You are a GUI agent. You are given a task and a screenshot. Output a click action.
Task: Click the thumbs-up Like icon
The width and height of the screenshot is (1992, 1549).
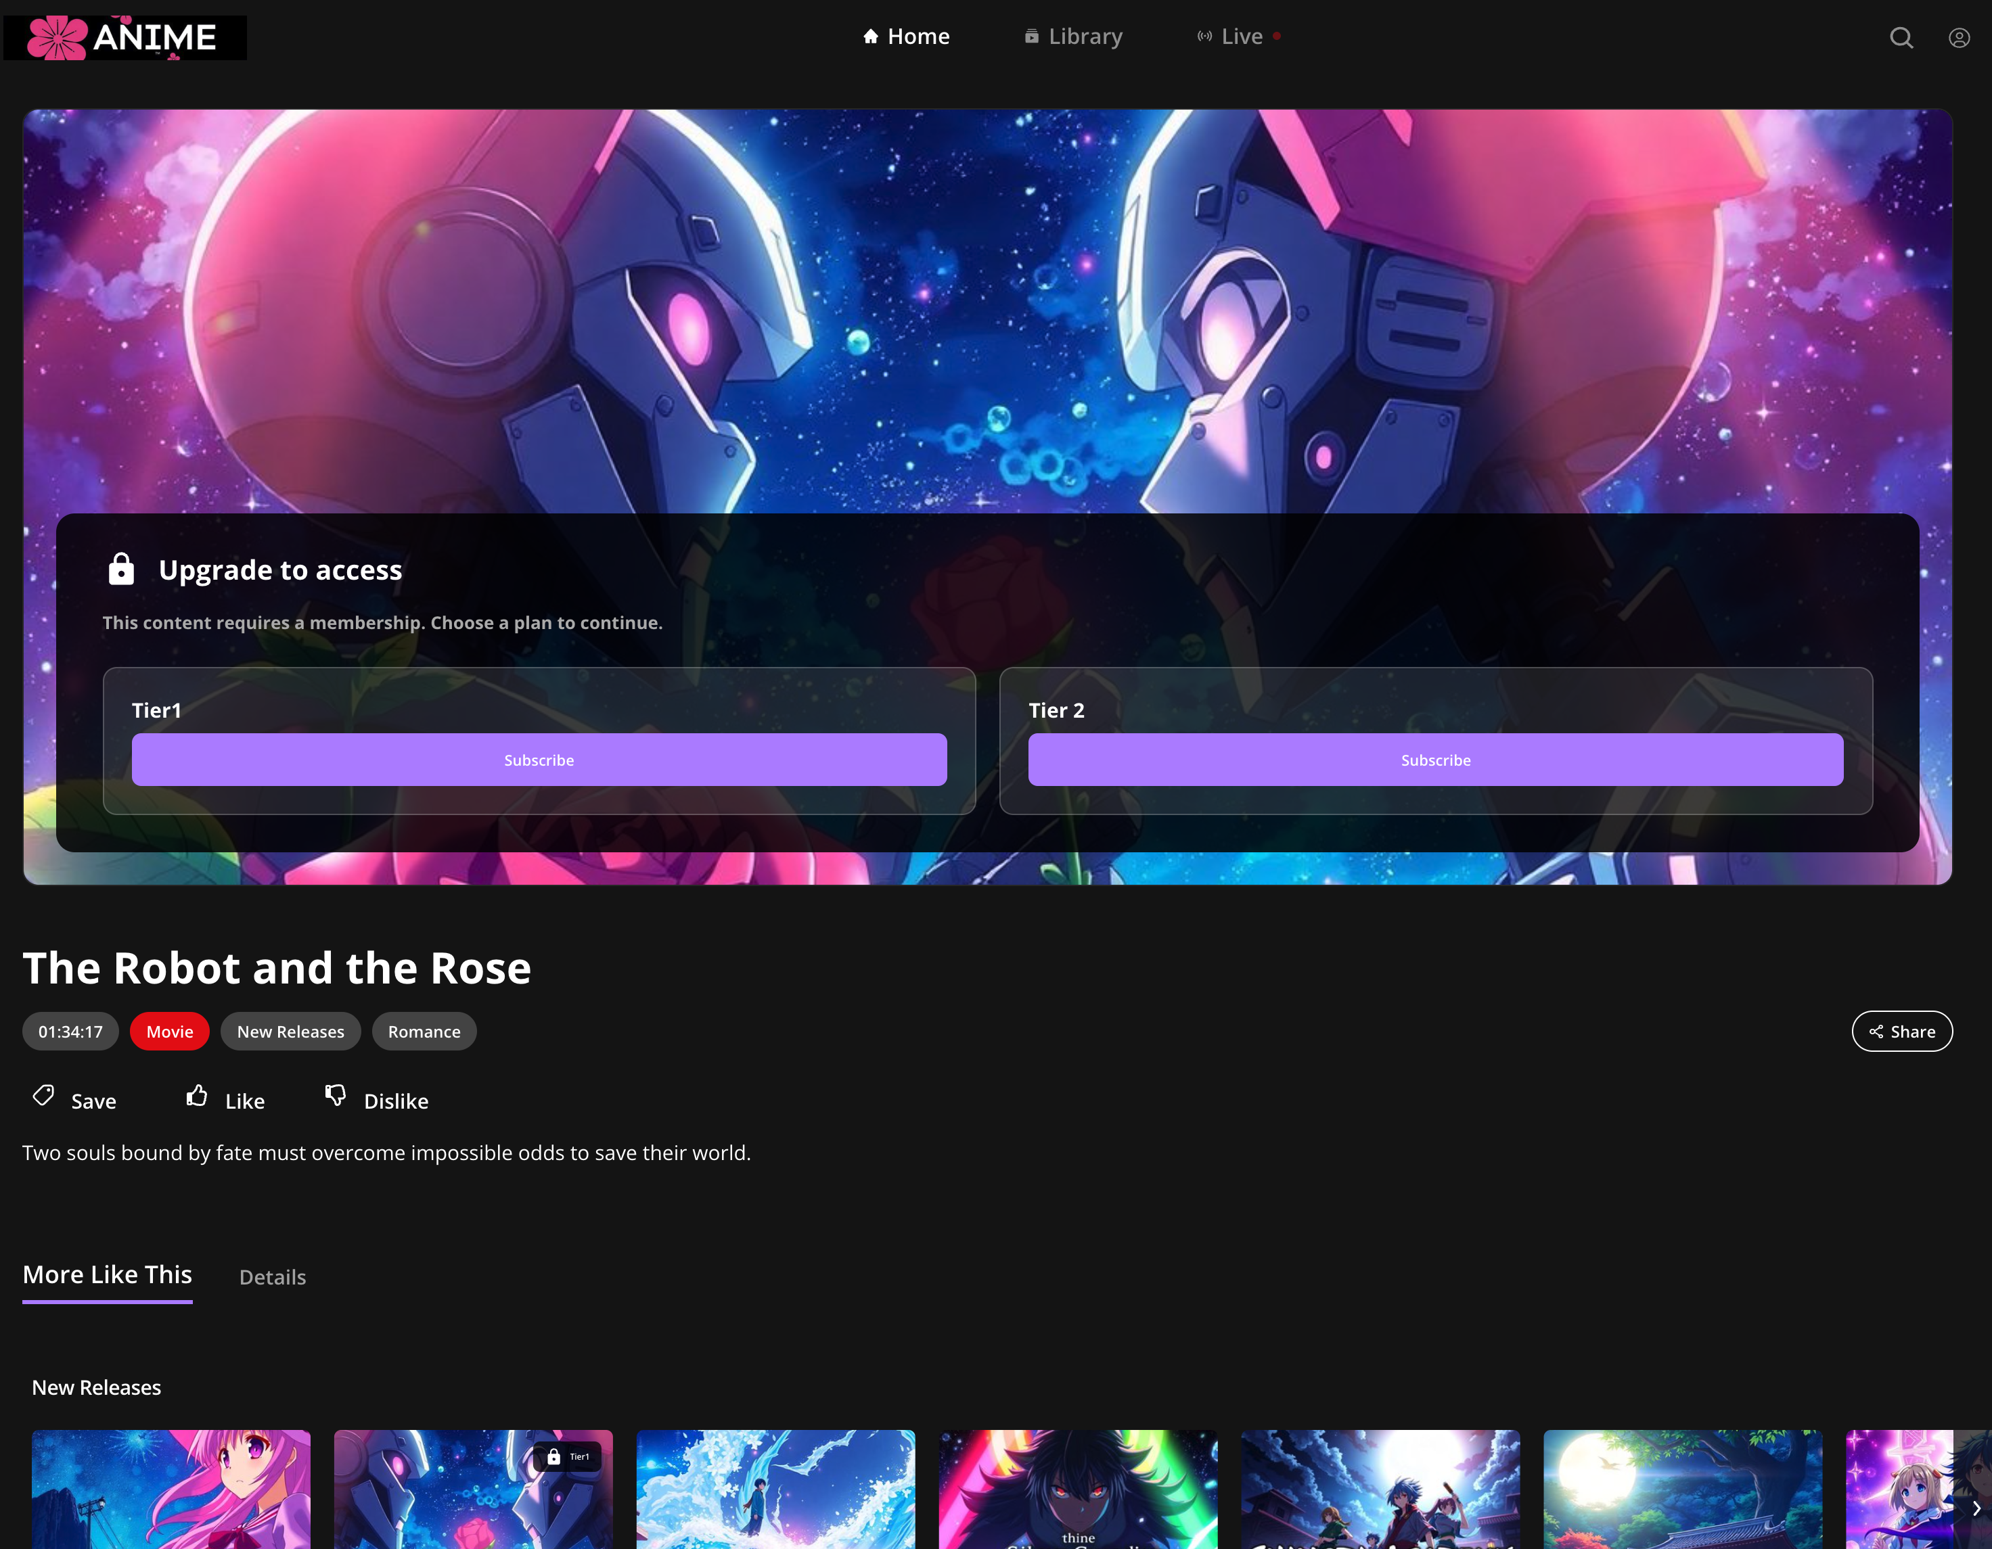[x=197, y=1096]
